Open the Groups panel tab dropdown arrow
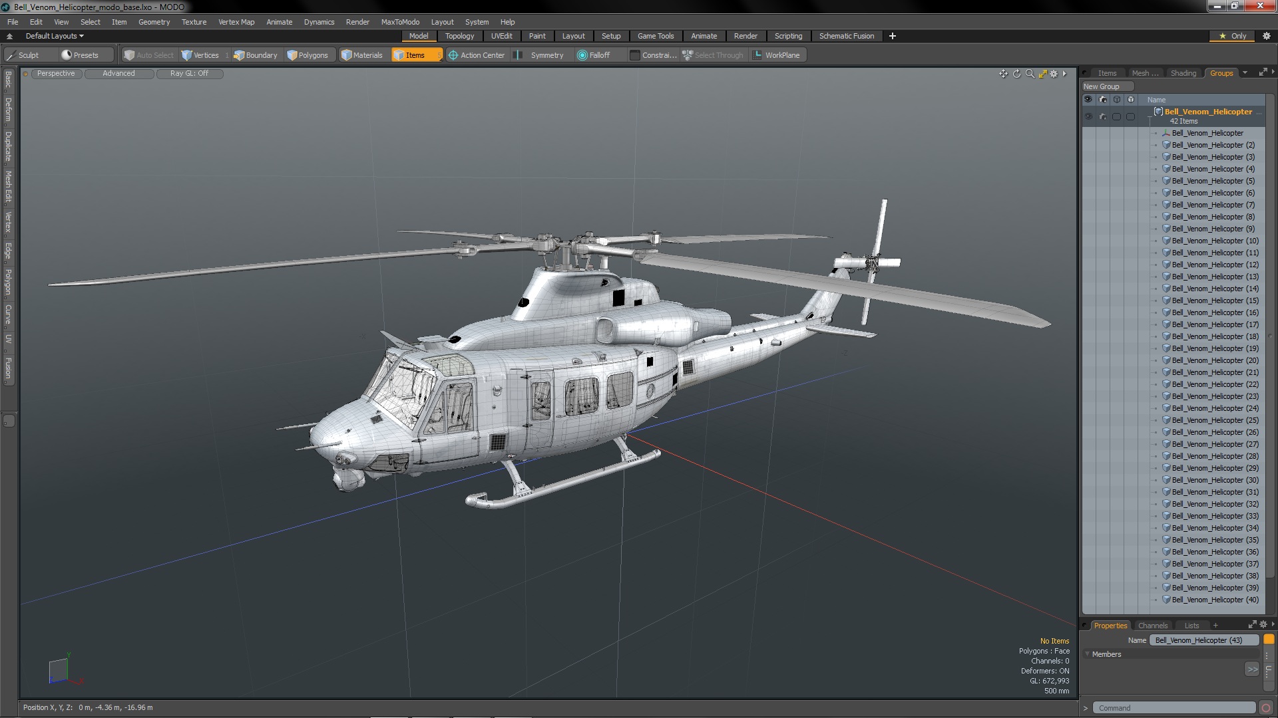The height and width of the screenshot is (718, 1278). pos(1245,73)
